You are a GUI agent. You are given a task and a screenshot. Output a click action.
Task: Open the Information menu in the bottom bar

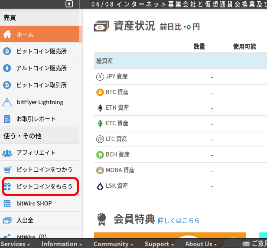point(62,244)
